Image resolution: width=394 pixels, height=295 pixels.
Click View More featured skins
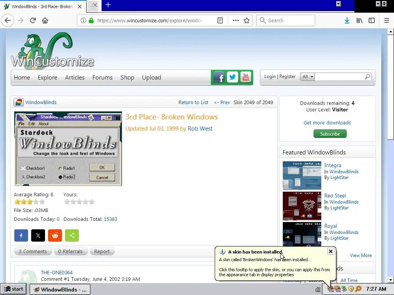point(361,255)
